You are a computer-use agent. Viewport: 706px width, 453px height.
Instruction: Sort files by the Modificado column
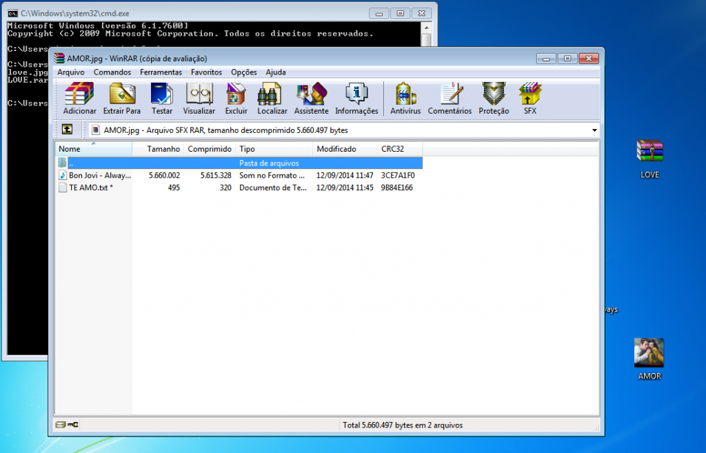pyautogui.click(x=345, y=149)
